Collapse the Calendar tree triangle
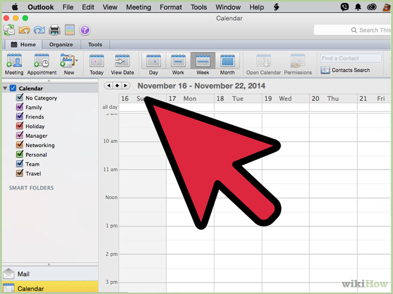The image size is (393, 294). pos(5,88)
